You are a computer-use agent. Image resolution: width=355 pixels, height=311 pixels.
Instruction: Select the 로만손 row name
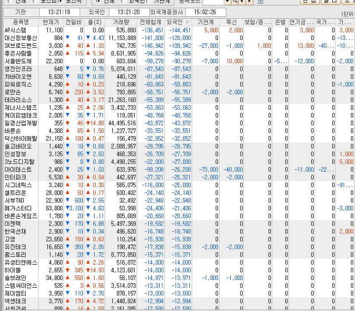[13, 92]
